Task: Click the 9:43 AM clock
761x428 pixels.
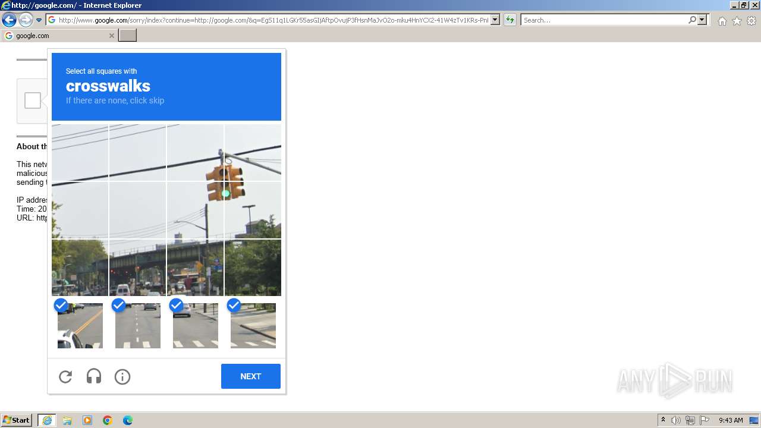Action: pyautogui.click(x=731, y=420)
